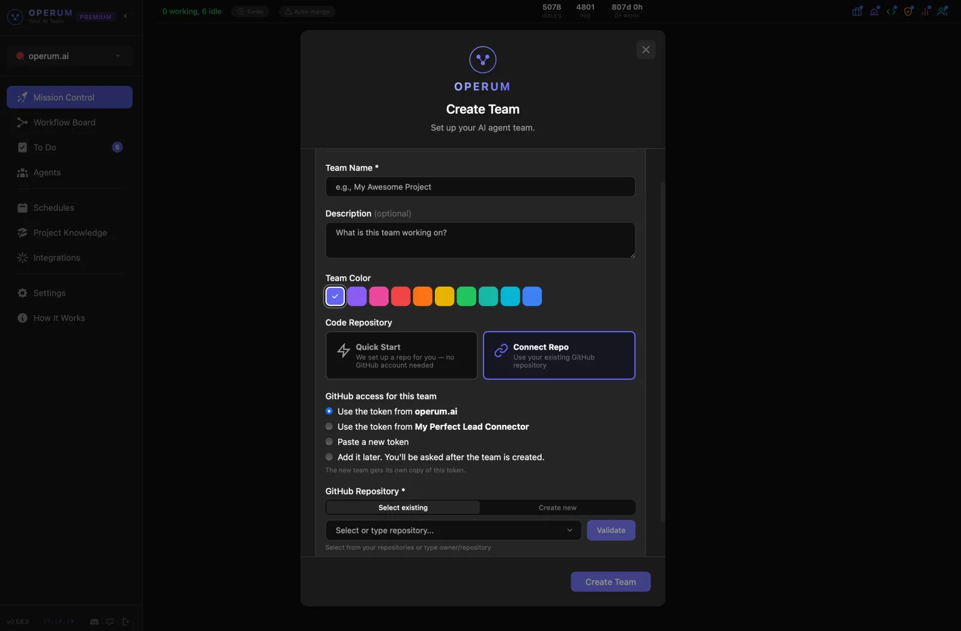Open the Agents sidebar item

coord(70,172)
